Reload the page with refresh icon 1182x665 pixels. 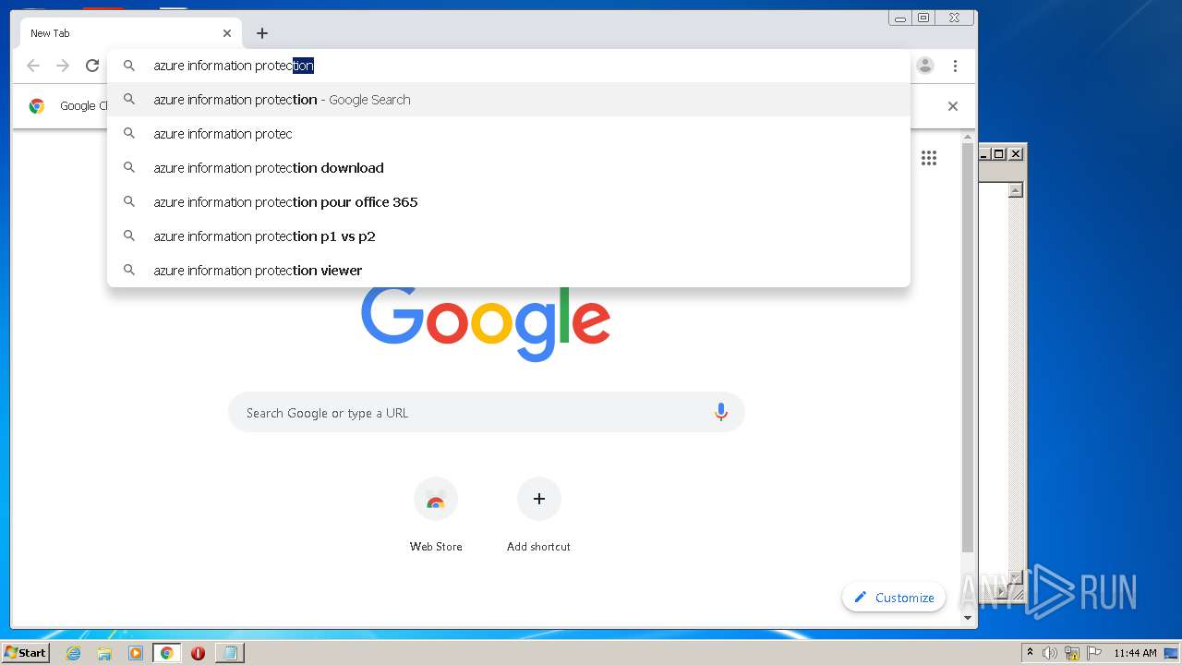tap(92, 66)
